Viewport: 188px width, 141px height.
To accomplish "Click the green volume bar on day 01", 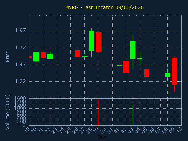I will coord(119,122).
